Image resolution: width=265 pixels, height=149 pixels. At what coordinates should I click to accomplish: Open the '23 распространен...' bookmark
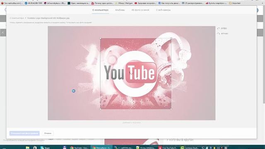(x=193, y=3)
